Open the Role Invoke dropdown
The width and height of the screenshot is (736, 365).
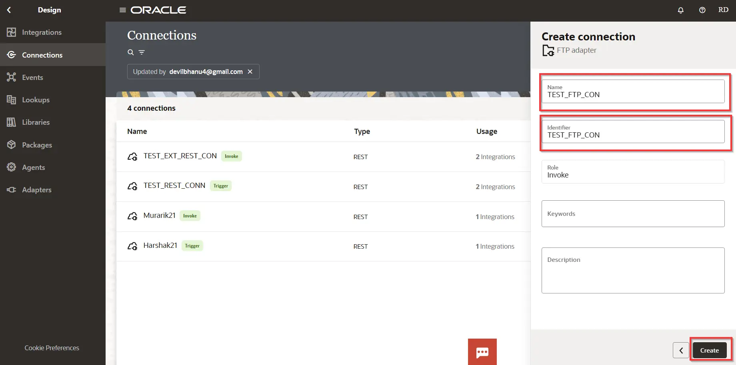click(x=633, y=172)
